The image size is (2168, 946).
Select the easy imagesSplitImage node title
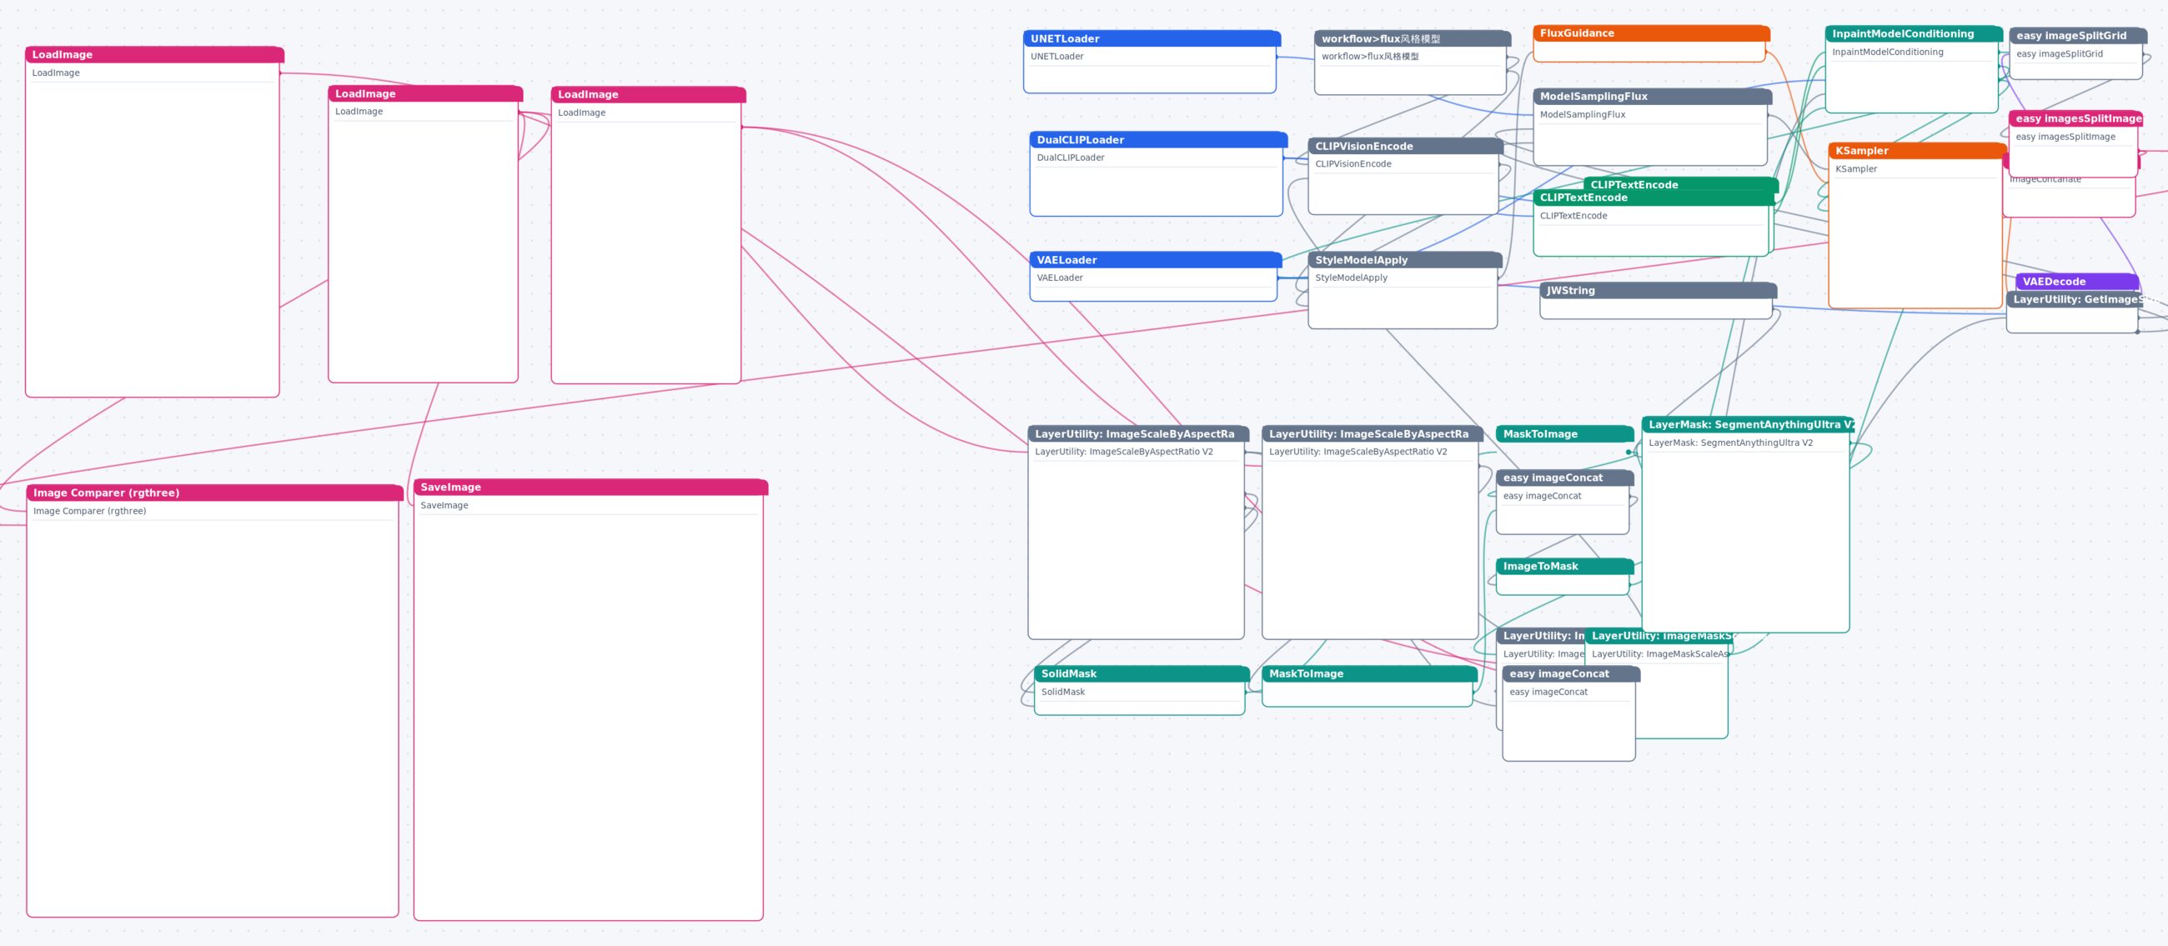[2075, 118]
